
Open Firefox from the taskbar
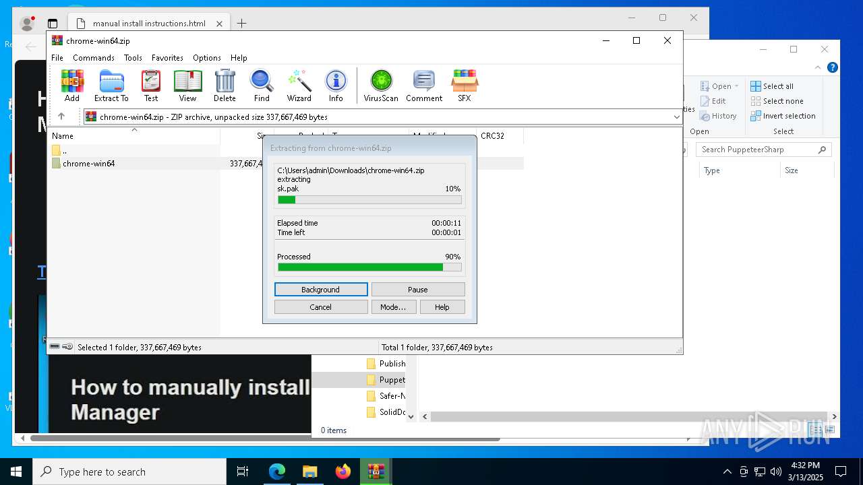coord(343,472)
